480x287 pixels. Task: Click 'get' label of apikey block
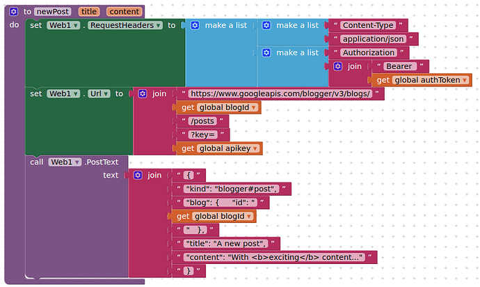point(188,148)
